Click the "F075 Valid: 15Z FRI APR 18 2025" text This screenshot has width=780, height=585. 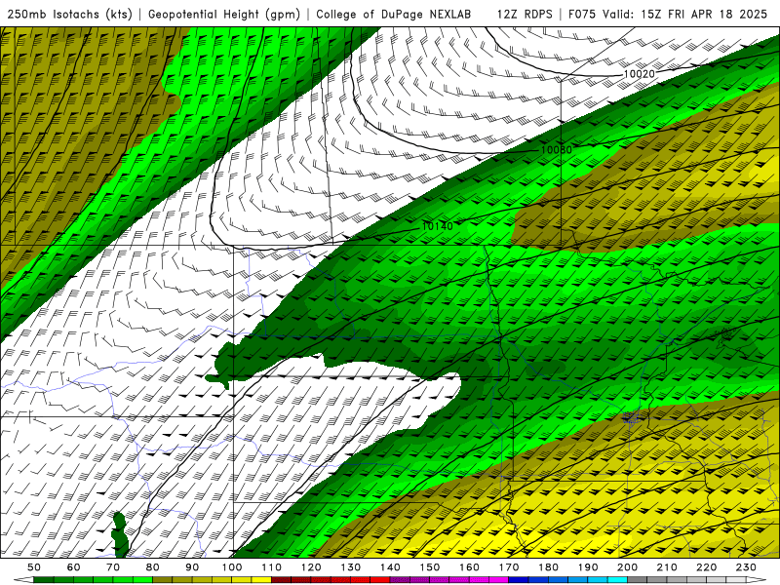click(x=668, y=15)
